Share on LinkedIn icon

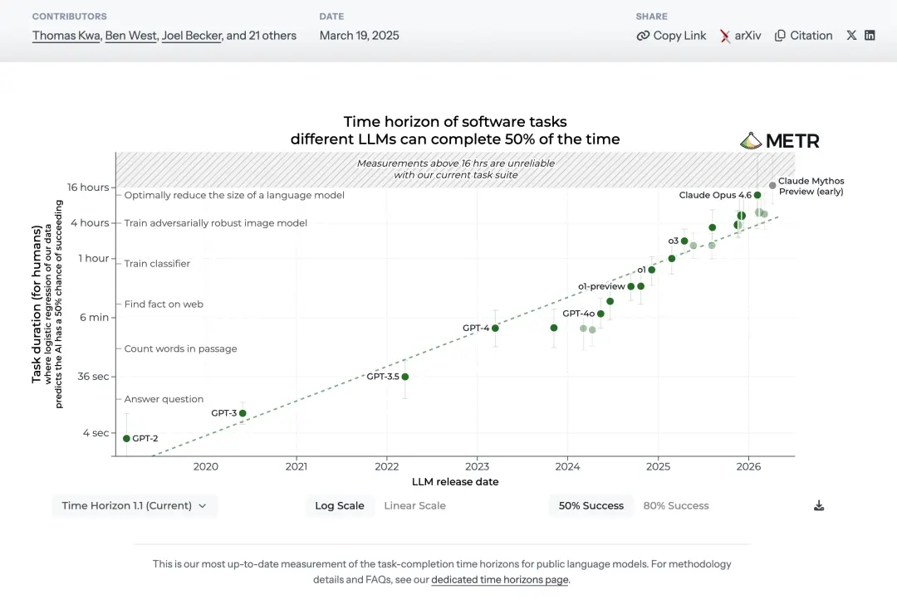point(870,36)
